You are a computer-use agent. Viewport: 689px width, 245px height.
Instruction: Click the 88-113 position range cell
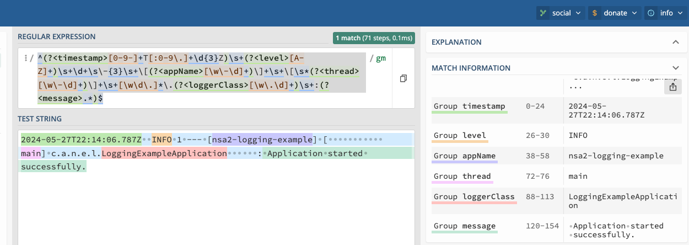540,196
